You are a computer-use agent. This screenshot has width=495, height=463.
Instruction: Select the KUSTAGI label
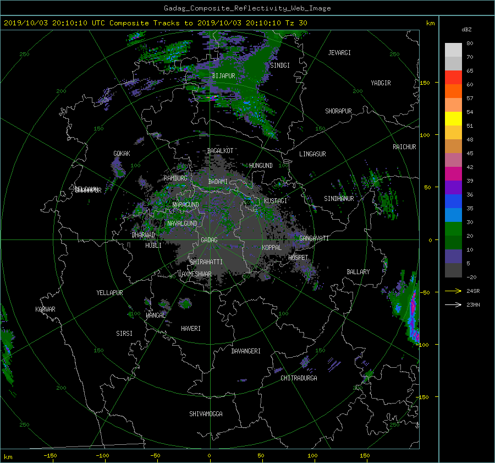coord(276,201)
